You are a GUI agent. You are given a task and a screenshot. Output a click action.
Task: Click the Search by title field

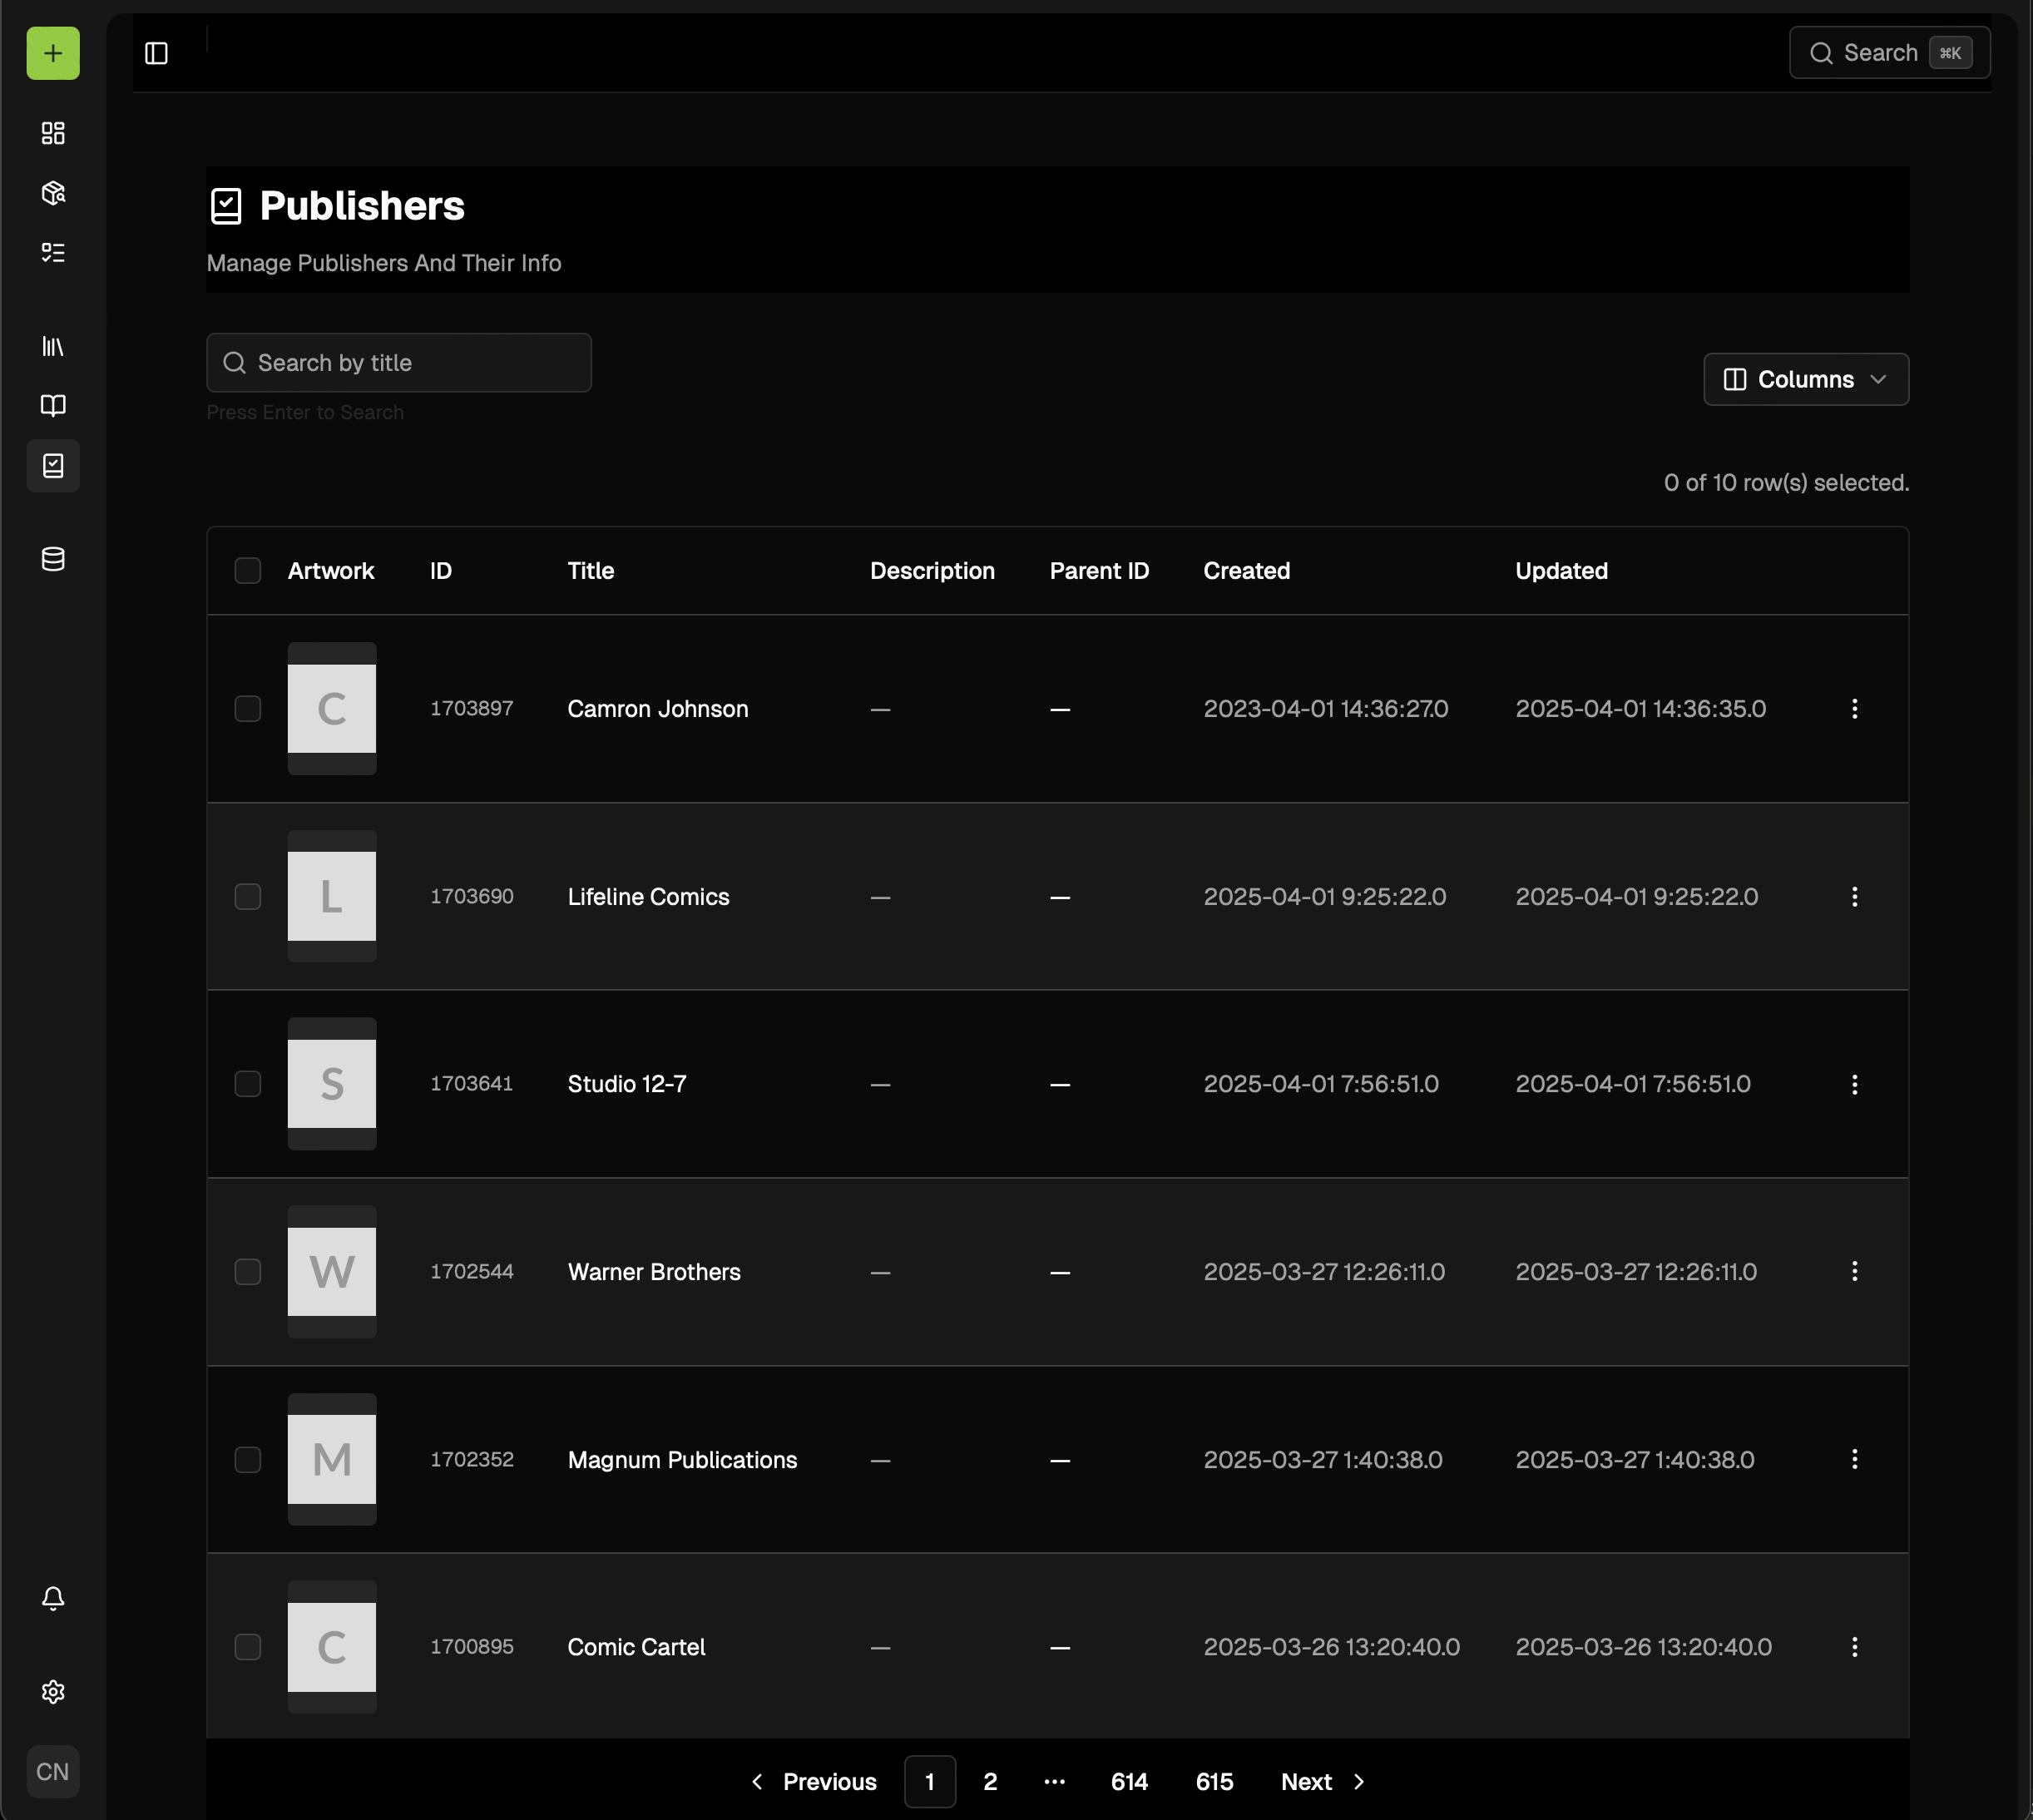pos(398,363)
